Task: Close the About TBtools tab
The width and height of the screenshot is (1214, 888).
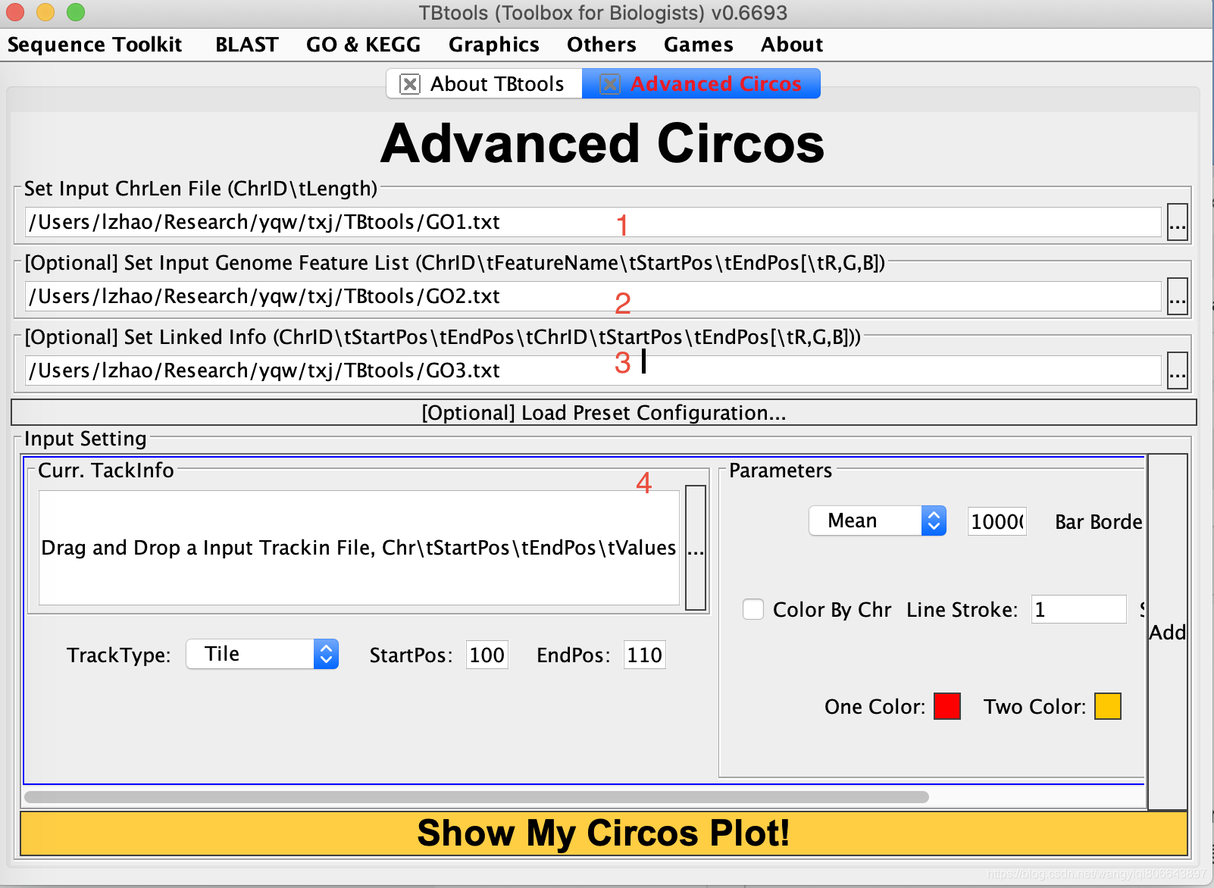Action: 409,83
